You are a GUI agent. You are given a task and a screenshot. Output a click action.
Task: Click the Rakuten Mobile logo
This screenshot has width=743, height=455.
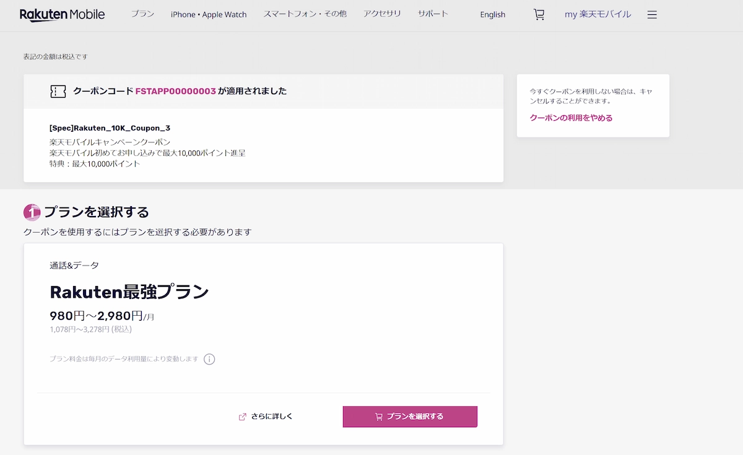(63, 14)
